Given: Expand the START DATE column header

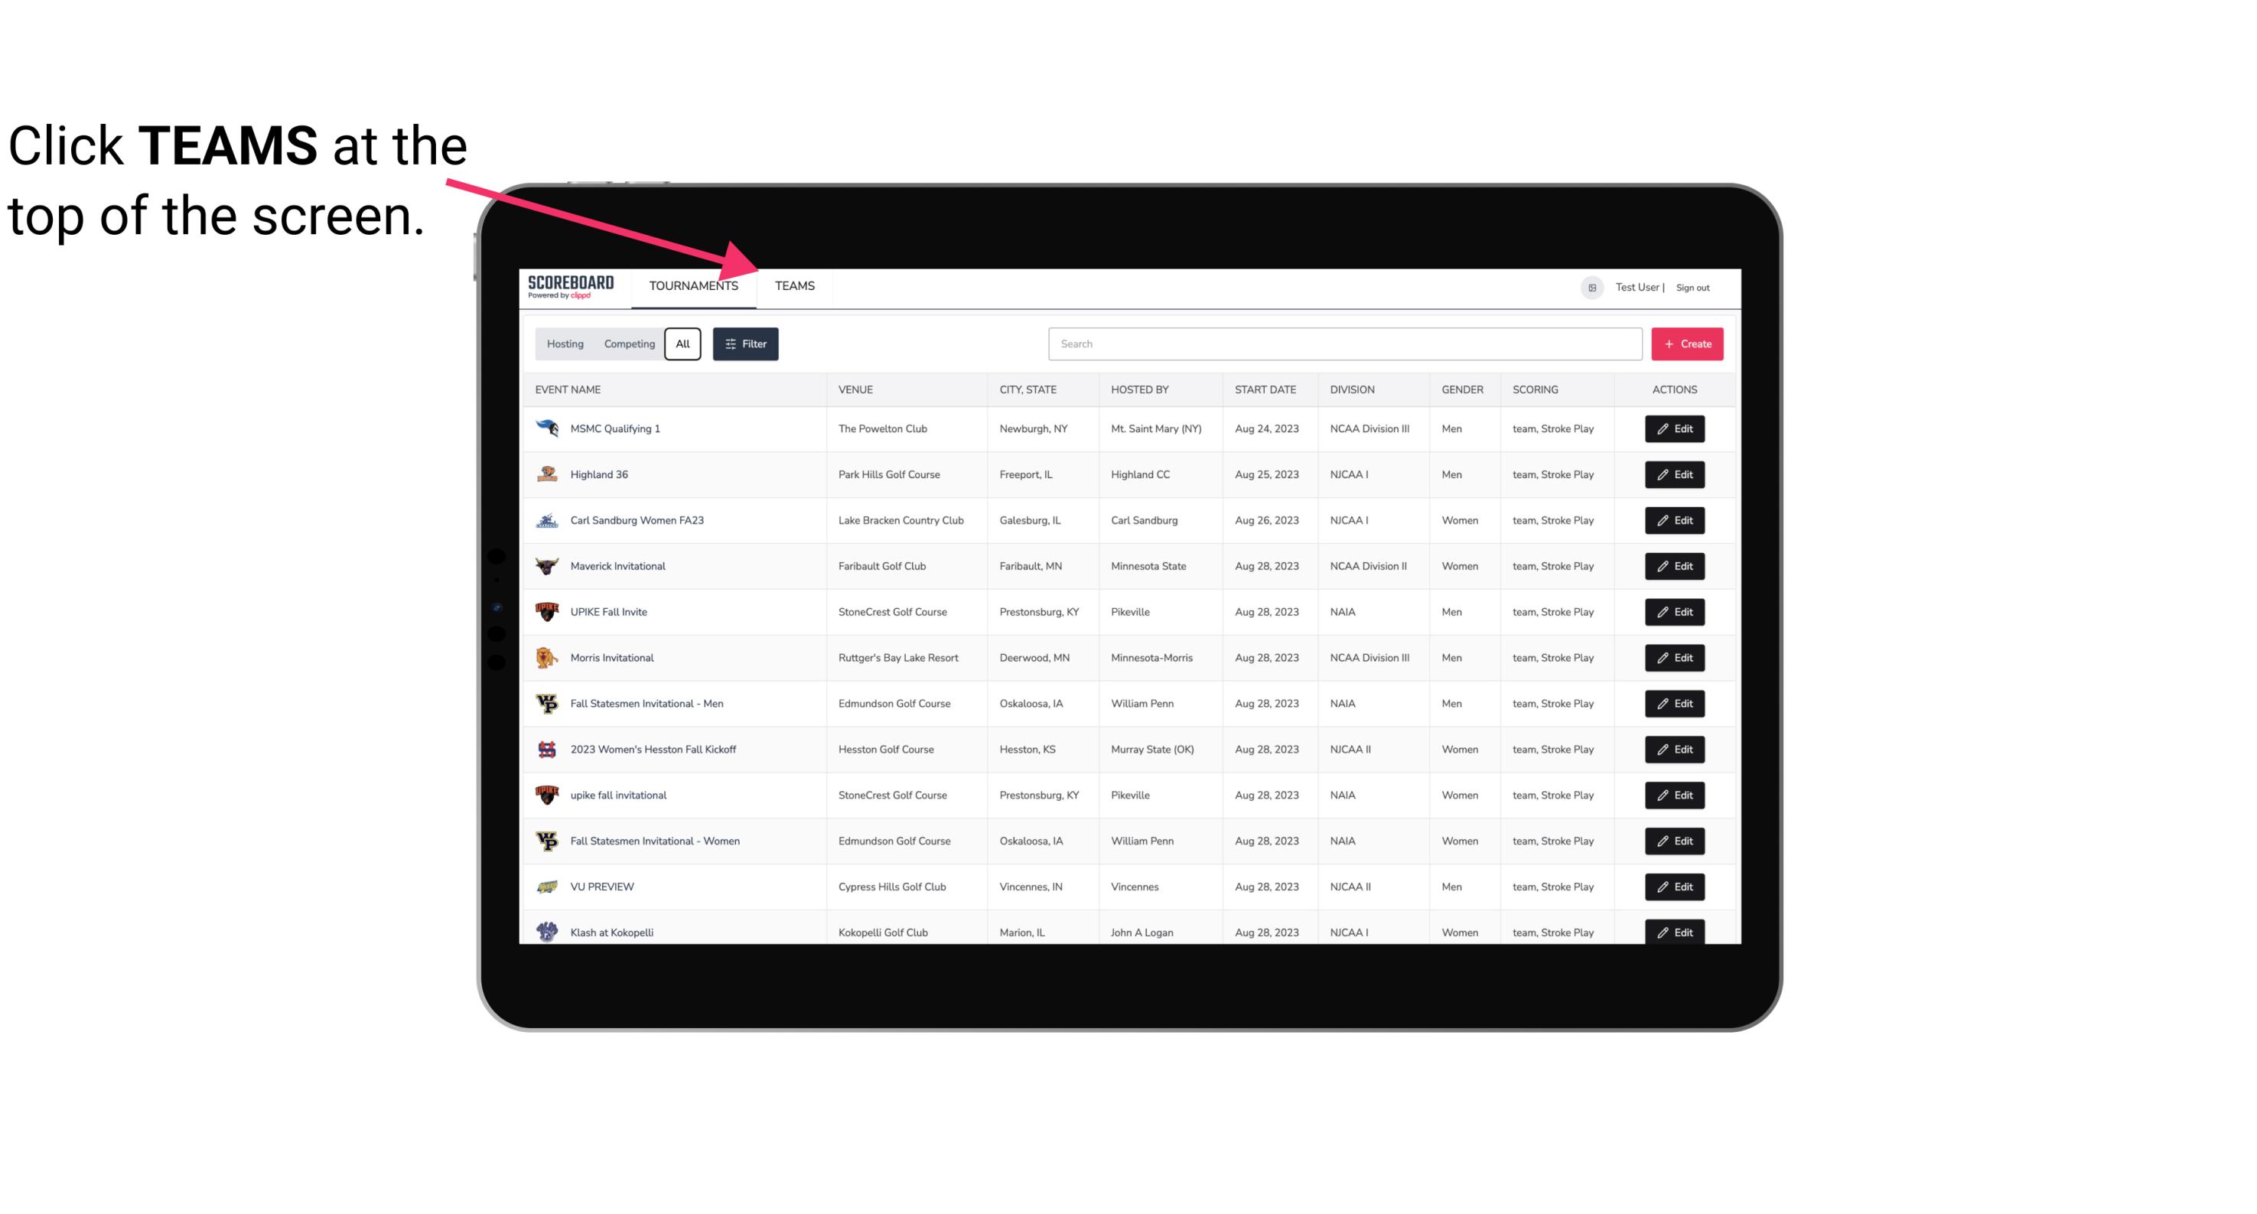Looking at the screenshot, I should click(x=1265, y=389).
